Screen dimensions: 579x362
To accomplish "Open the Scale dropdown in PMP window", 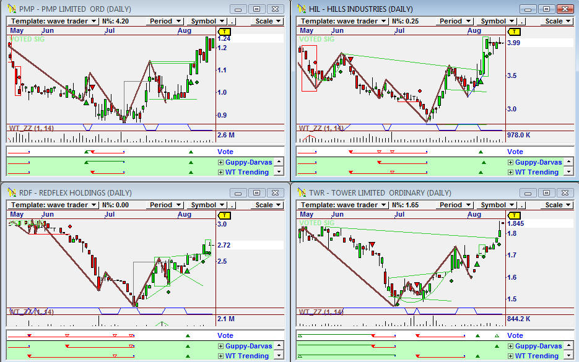I will tap(268, 21).
